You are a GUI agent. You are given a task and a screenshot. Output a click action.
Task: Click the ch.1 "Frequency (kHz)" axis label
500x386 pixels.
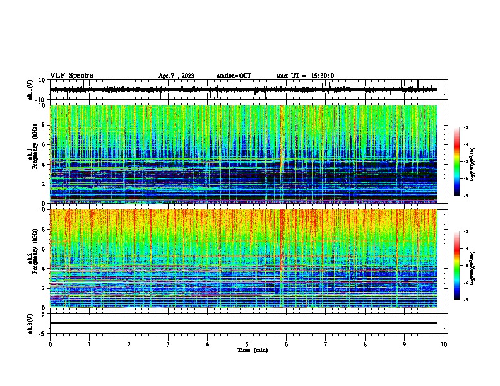[35, 146]
